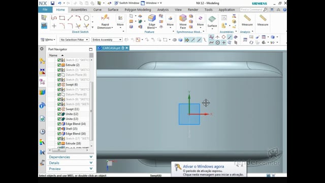
Task: Open the Entire Assembly scope dropdown
Action: (x=107, y=40)
